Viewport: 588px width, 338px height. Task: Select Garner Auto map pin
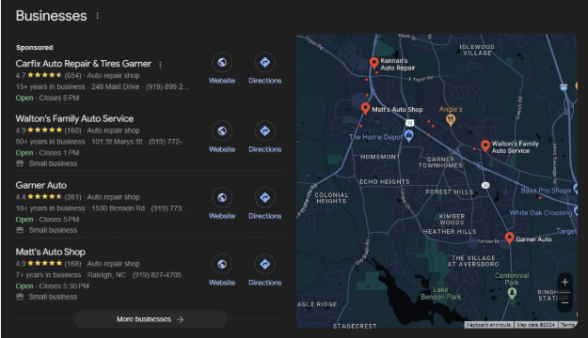[509, 238]
